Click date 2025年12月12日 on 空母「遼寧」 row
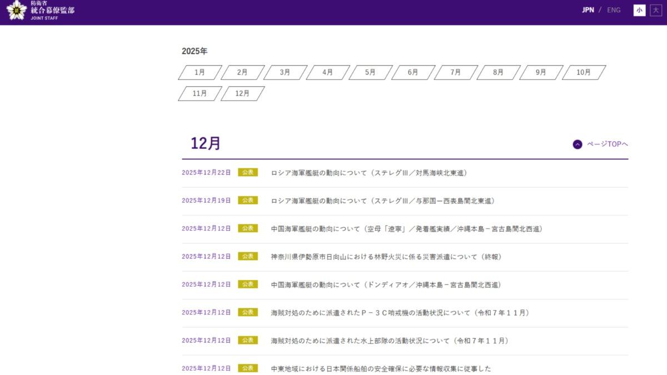Viewport: 667px width, 375px height. [206, 229]
